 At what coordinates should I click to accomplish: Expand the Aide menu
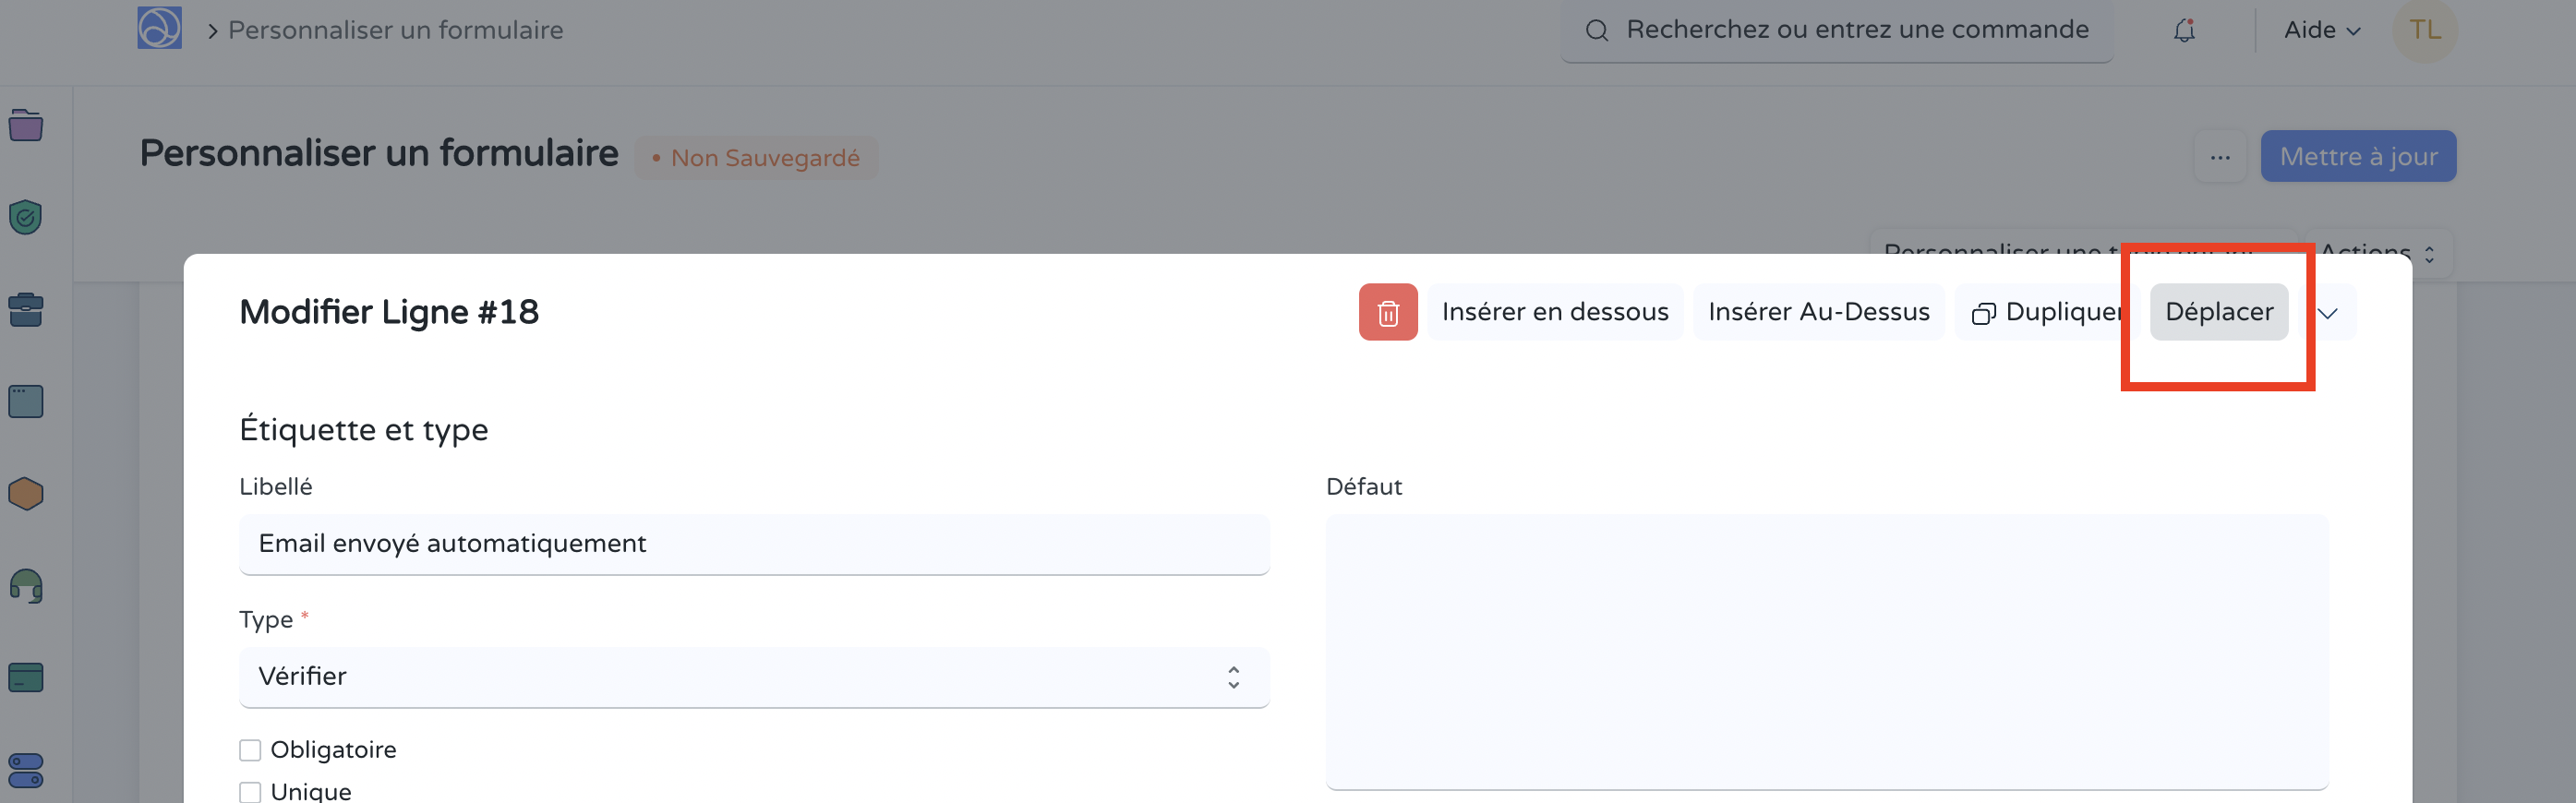(x=2322, y=30)
